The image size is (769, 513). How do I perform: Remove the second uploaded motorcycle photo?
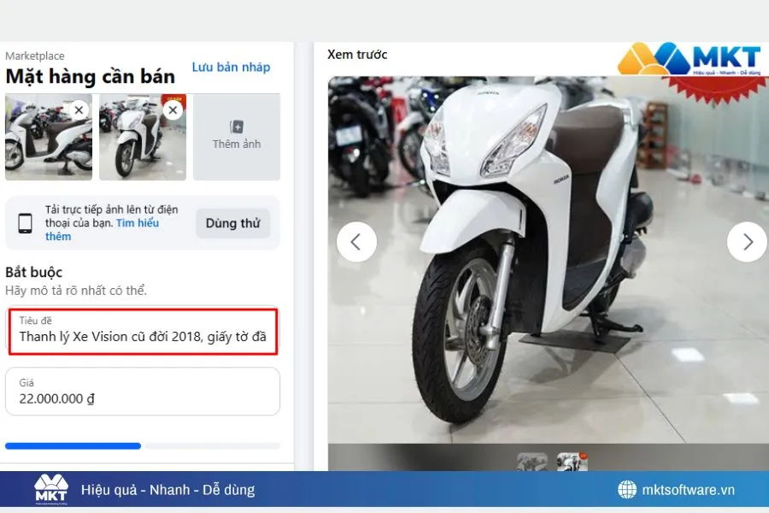173,109
